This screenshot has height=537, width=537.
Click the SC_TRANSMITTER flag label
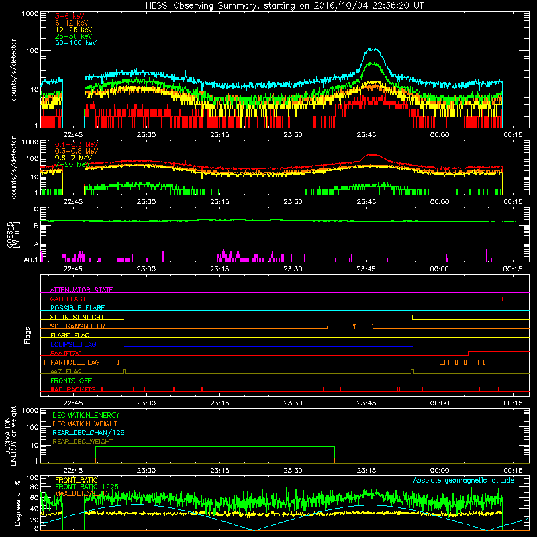[x=78, y=326]
